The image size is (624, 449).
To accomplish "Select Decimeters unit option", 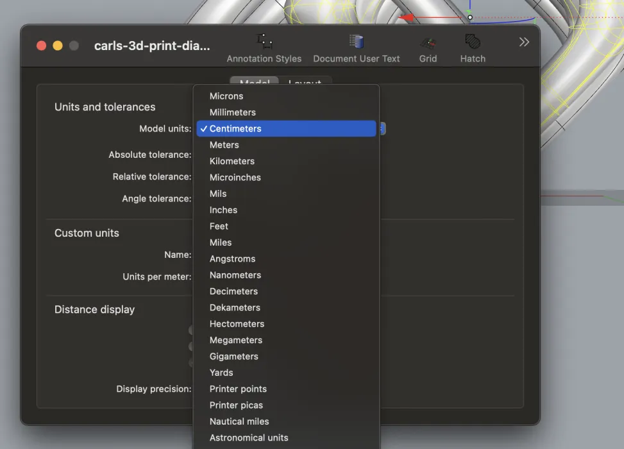I will (x=287, y=291).
